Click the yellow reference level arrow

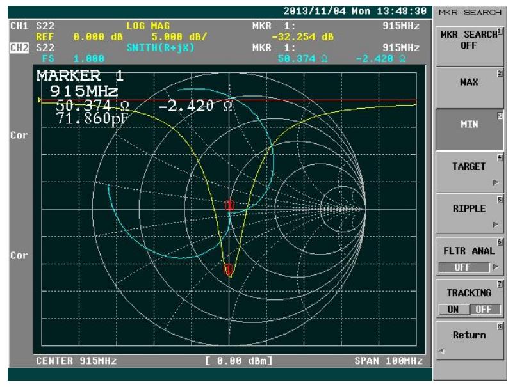coord(39,100)
